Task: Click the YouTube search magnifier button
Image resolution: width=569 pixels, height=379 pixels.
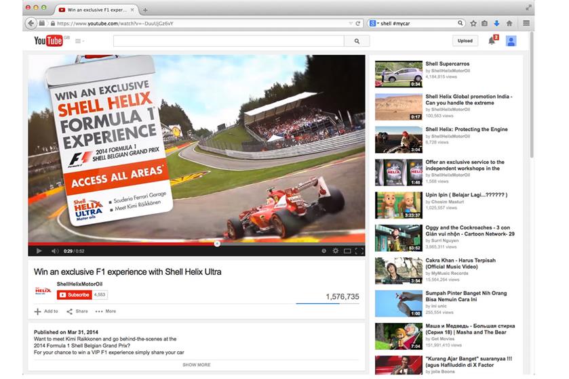Action: 357,41
